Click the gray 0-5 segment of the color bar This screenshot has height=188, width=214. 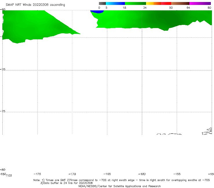(x=102, y=3)
